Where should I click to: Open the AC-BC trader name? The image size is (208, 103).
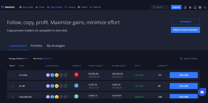[x=22, y=86]
